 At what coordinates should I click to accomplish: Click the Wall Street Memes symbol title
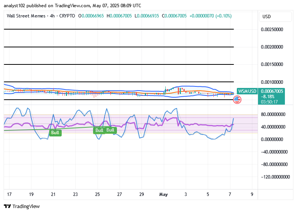coord(26,16)
